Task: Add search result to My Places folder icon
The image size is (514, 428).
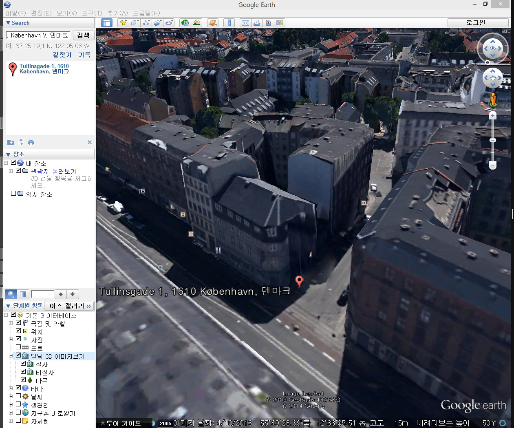Action: pos(11,142)
